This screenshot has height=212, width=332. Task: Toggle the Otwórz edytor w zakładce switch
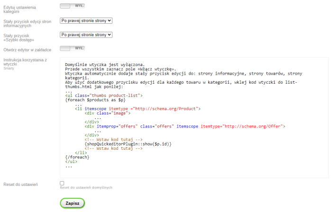[72, 48]
